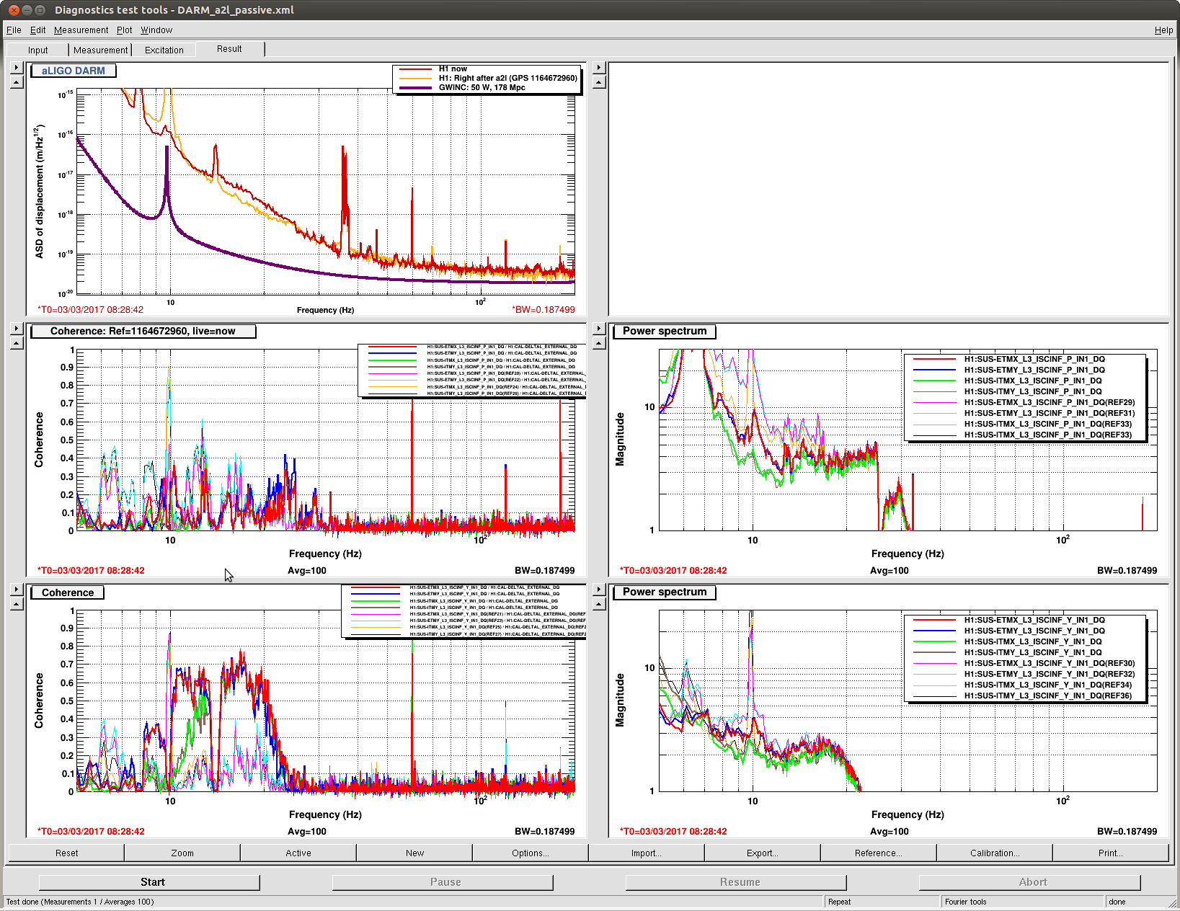
Task: Click up-arrow button beside the empty plot pad
Action: 598,82
